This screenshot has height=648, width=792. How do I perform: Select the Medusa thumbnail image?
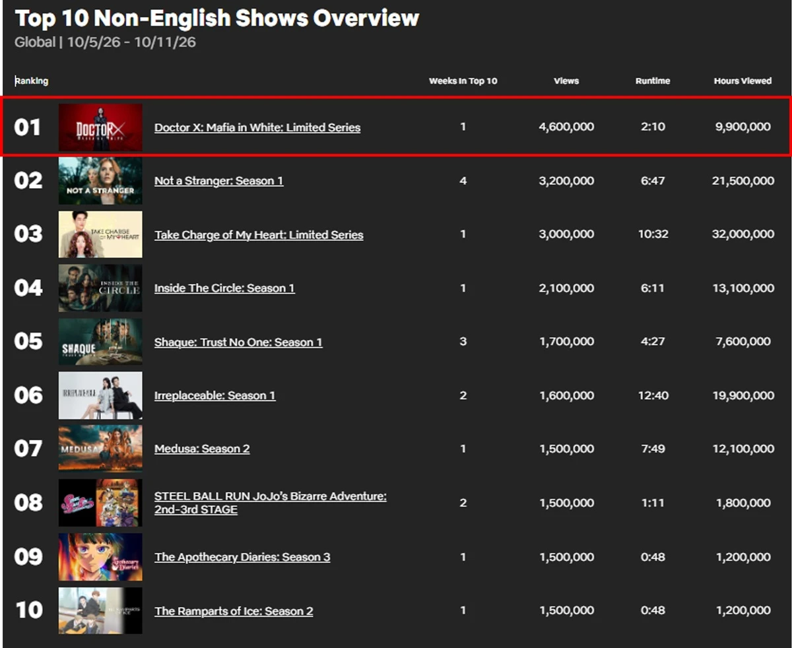pos(100,449)
